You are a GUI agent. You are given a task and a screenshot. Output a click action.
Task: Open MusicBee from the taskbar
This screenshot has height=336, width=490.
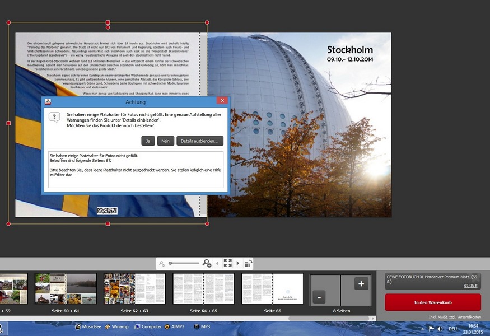click(88, 326)
